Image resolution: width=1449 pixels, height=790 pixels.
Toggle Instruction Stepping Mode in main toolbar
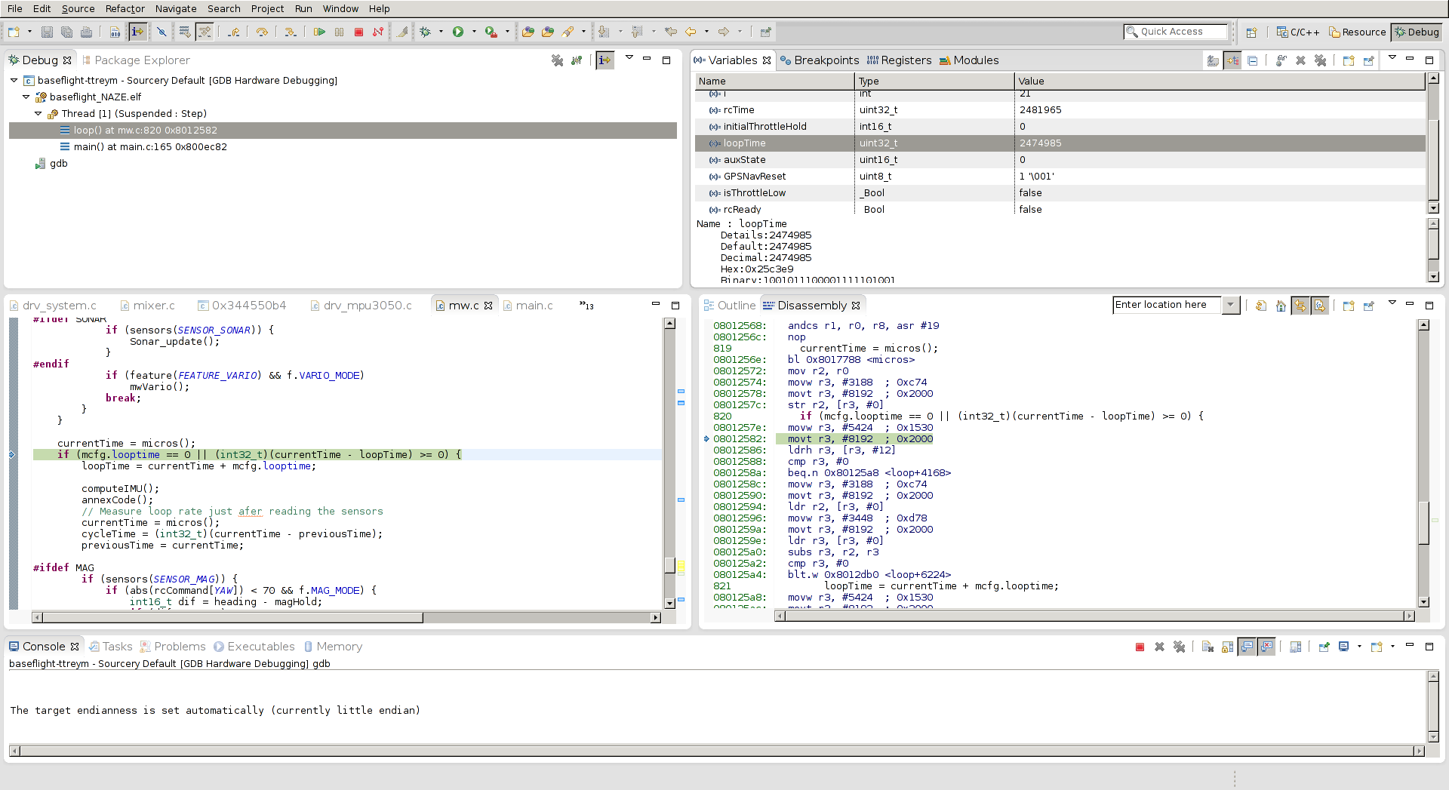pyautogui.click(x=137, y=32)
